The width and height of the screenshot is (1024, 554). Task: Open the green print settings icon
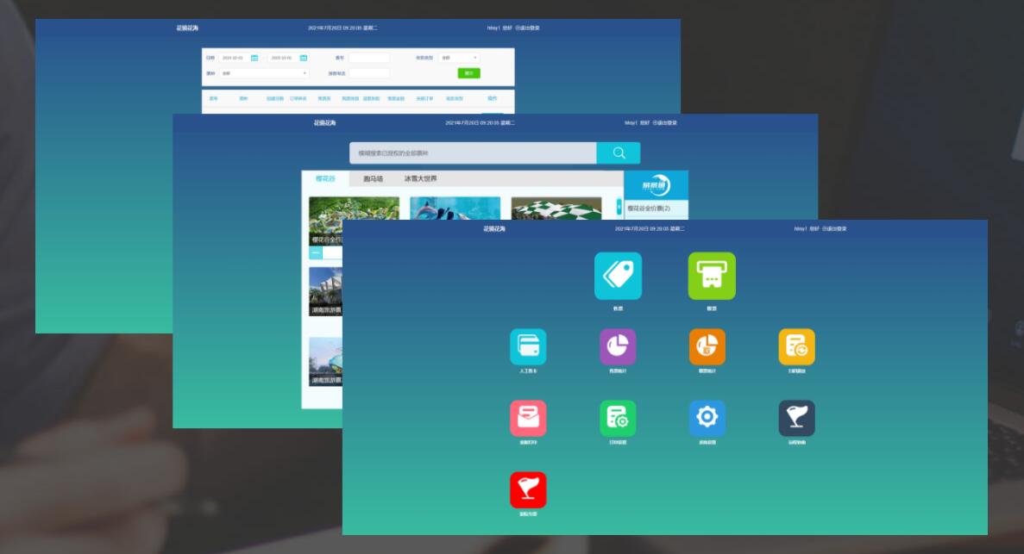(618, 418)
